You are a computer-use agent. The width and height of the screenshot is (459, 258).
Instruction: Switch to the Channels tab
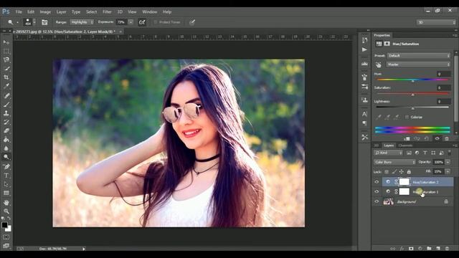click(x=405, y=145)
